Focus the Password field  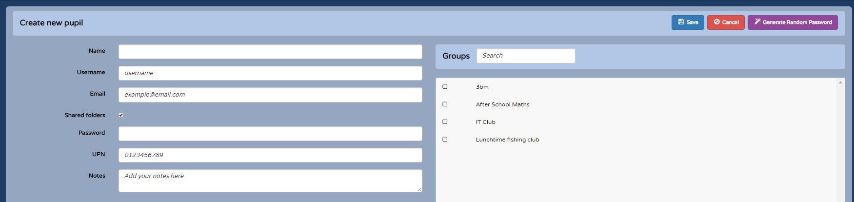pos(270,134)
